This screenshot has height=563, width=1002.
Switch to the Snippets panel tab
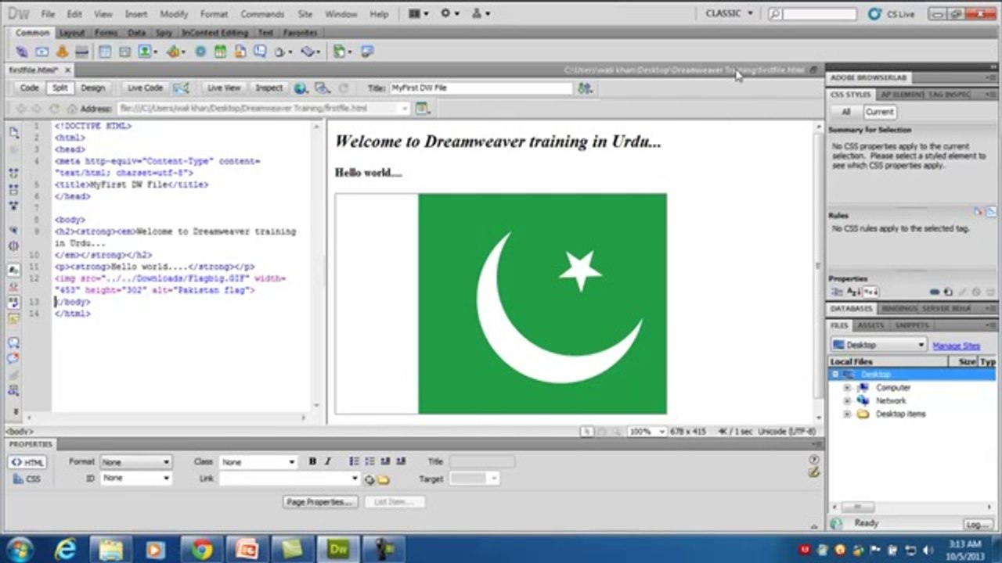pos(910,325)
